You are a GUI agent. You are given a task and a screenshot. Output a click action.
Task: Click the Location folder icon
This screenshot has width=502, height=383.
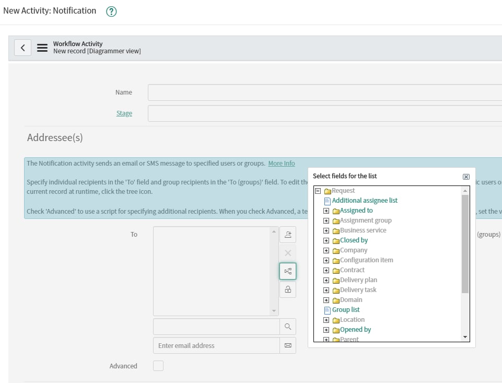pyautogui.click(x=336, y=320)
